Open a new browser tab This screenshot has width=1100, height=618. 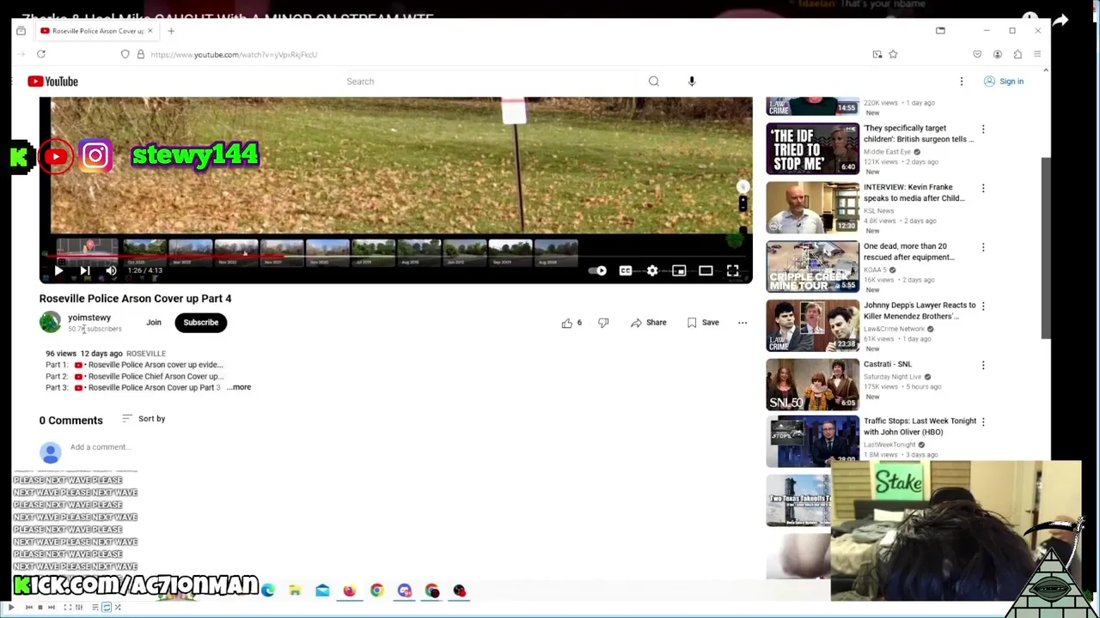171,31
